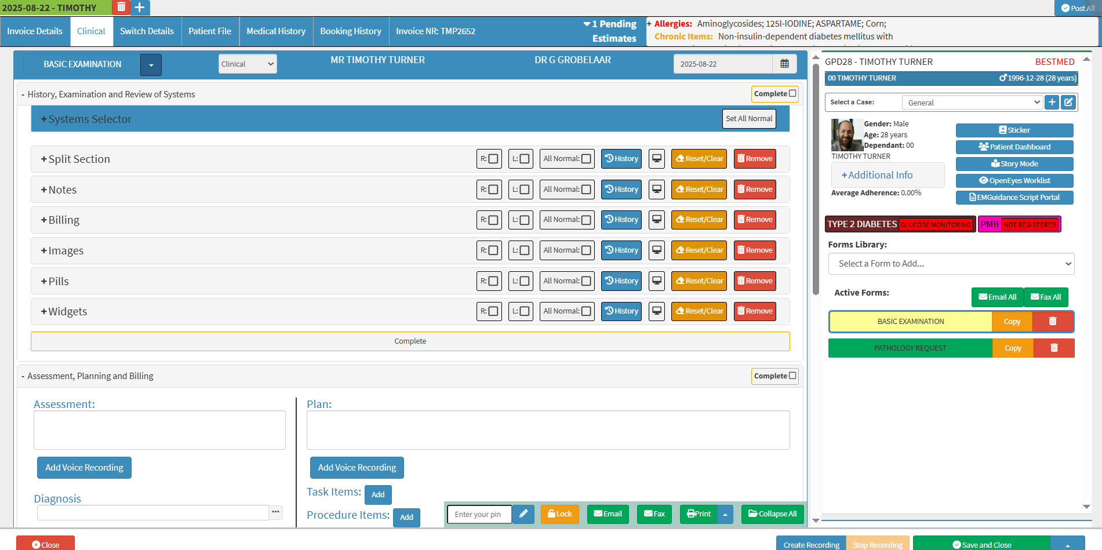The image size is (1102, 550).
Task: Toggle the Complete checkbox for History, Examination section
Action: [x=792, y=93]
